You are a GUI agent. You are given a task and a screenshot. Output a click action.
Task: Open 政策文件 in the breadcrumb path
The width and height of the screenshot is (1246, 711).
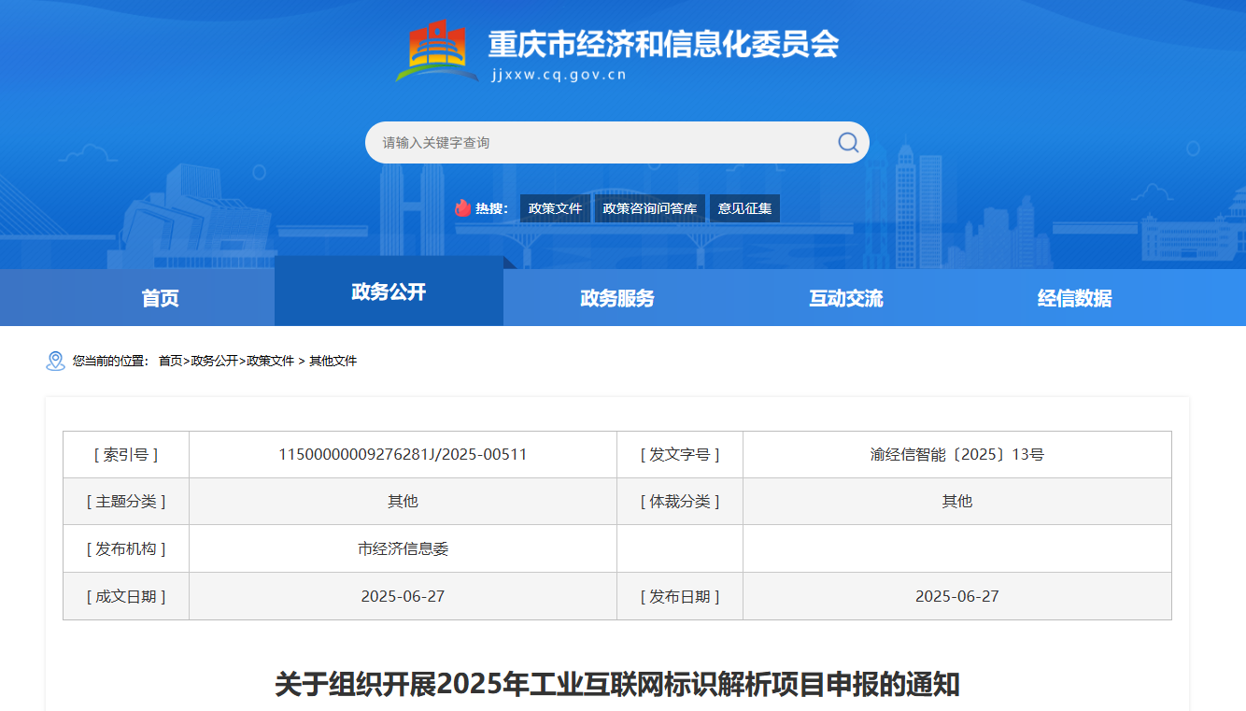point(270,361)
